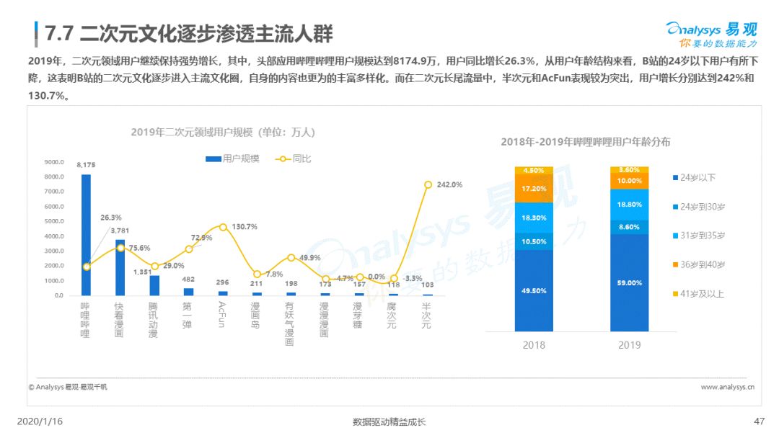Click the 9000.0 y-axis label
The width and height of the screenshot is (779, 438).
coord(53,161)
